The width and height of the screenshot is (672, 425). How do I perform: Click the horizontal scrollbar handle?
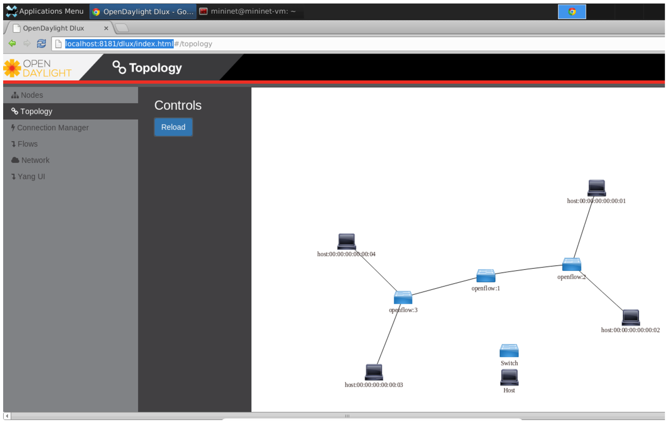tap(347, 416)
